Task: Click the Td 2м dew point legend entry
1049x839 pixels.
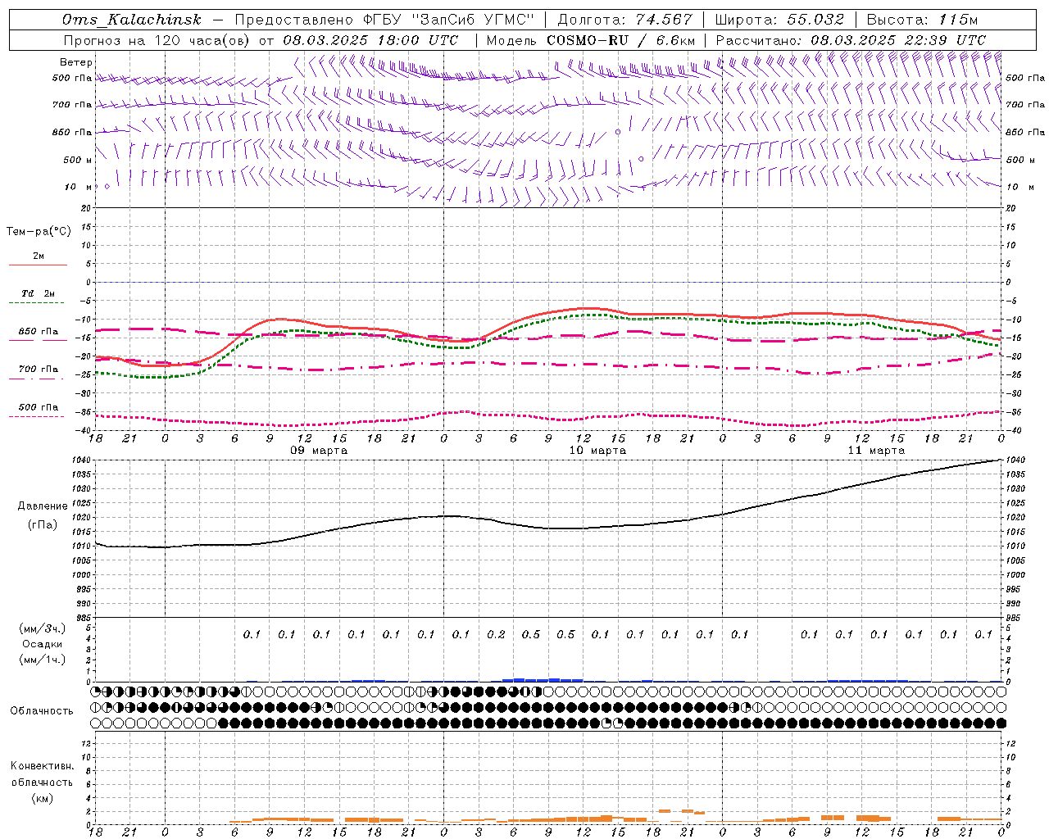Action: [x=39, y=293]
